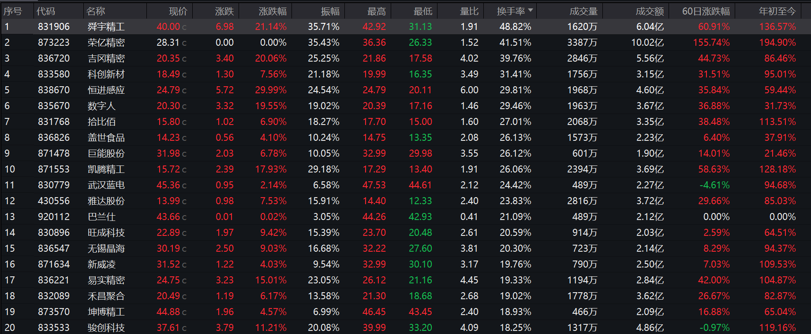The width and height of the screenshot is (811, 334).
Task: Select stock name 骏创科技
Action: click(106, 328)
